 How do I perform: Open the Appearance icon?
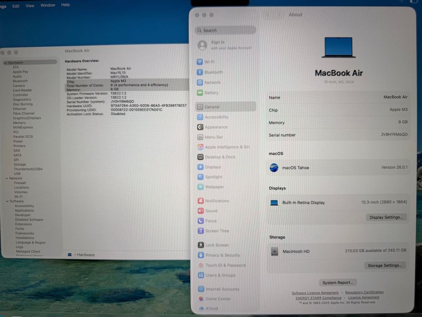pyautogui.click(x=200, y=127)
